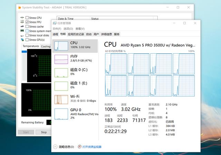Click the cache chip icon beside Stress cache
The image size is (221, 155).
pyautogui.click(x=22, y=26)
